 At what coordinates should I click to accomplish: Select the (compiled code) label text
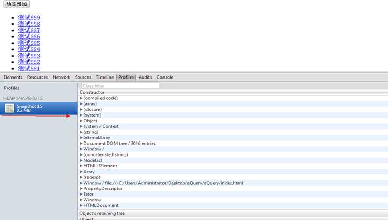[101, 98]
